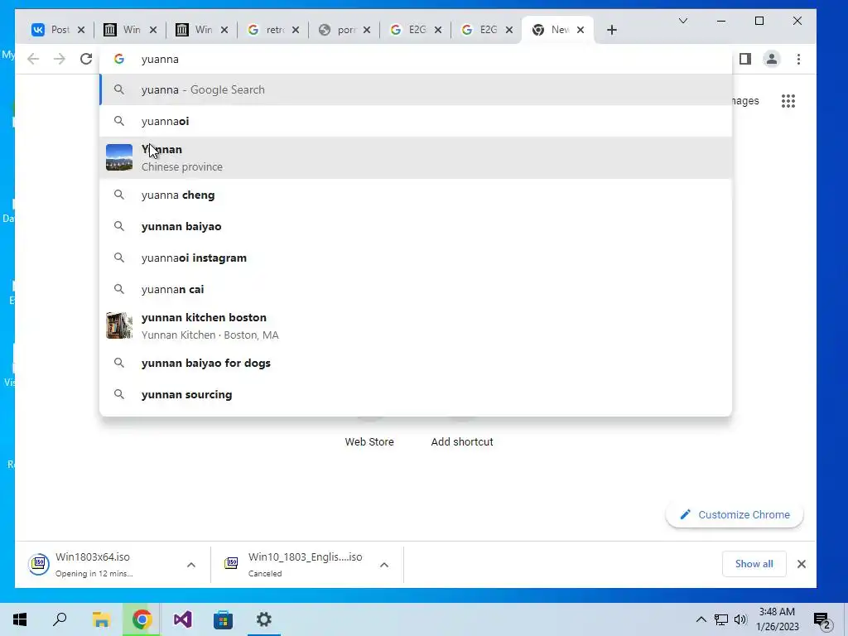Image resolution: width=848 pixels, height=636 pixels.
Task: Click the Google G icon in omnibox
Action: [x=119, y=59]
